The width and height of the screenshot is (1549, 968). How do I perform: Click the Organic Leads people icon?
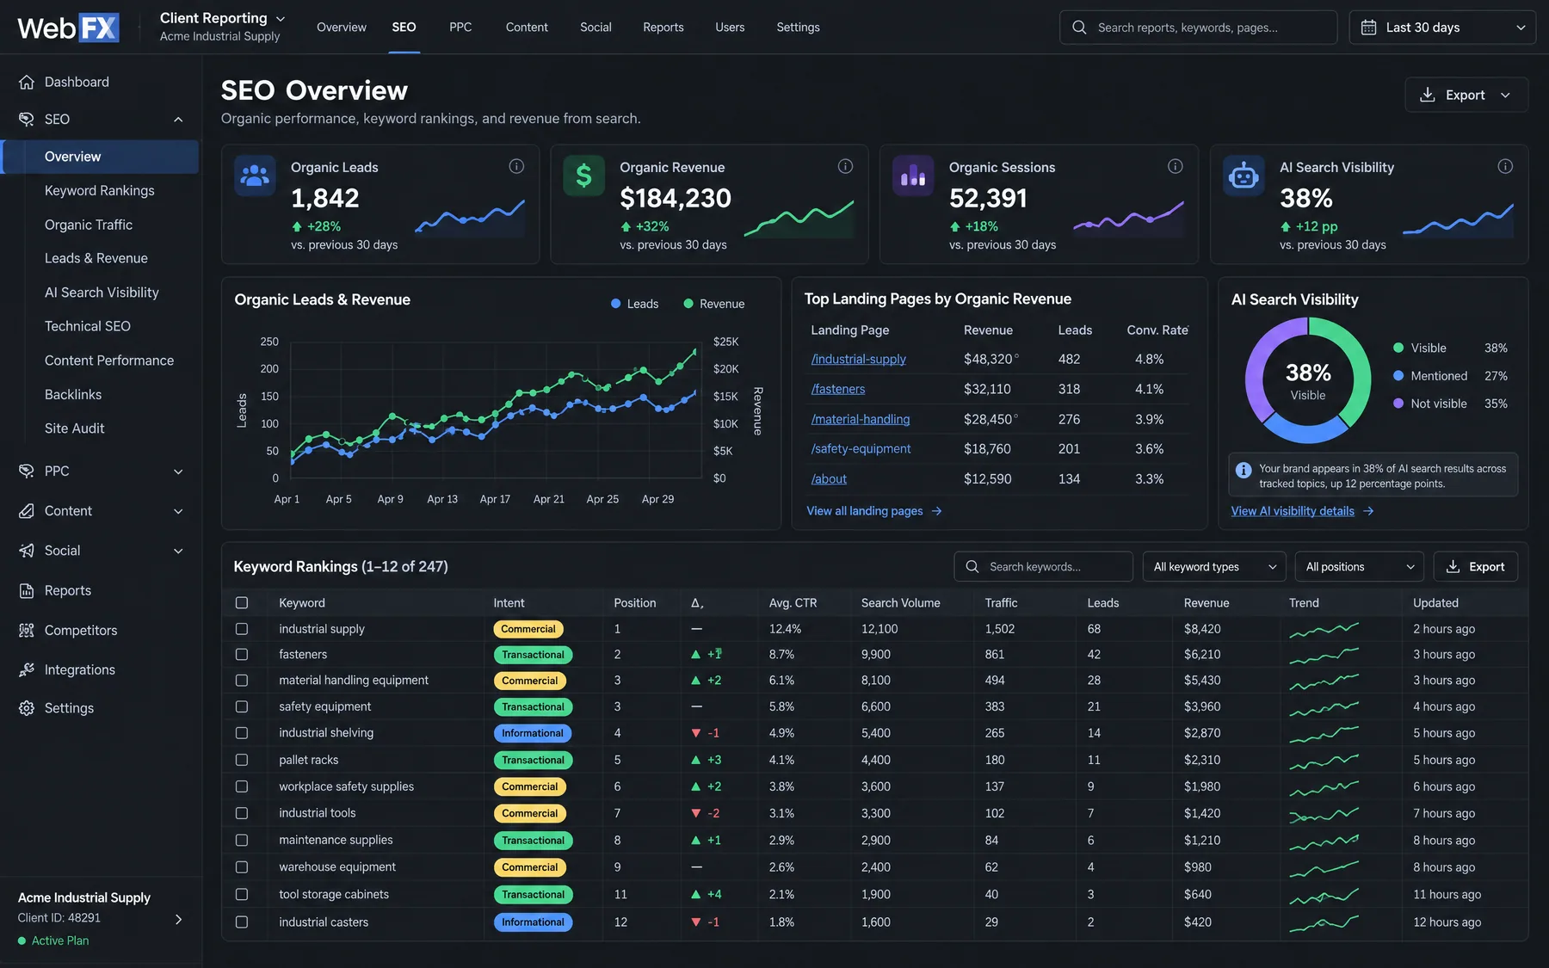255,176
